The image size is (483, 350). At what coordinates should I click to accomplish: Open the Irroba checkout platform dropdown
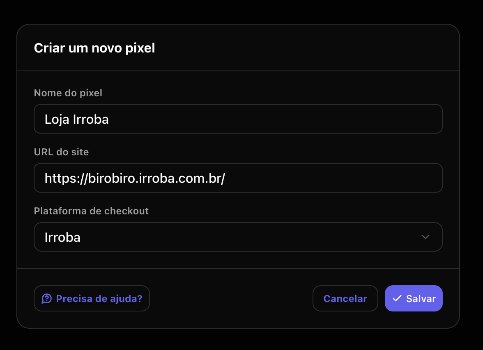click(x=238, y=237)
